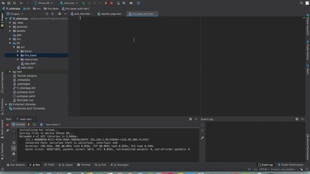This screenshot has height=174, width=310.
Task: Open AVD Manager icon in top toolbar
Action: point(118,3)
